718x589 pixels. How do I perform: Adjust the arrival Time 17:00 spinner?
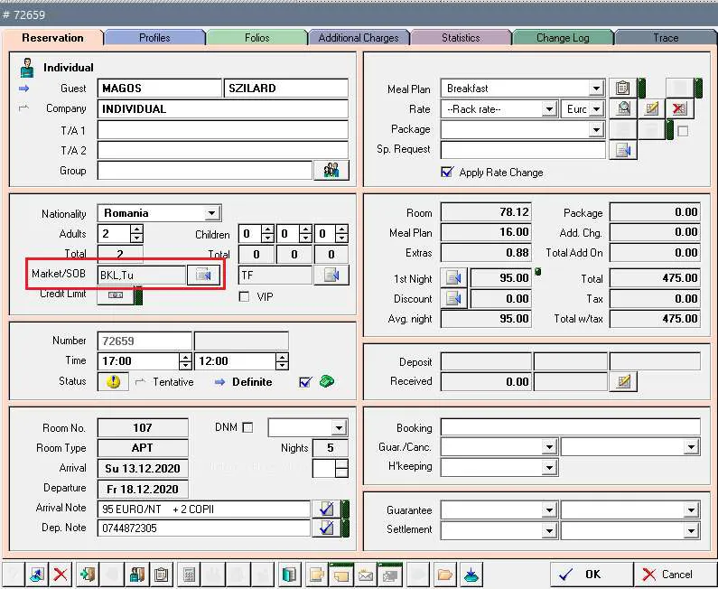[185, 361]
